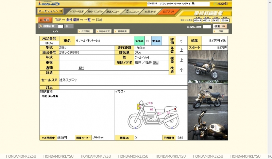Click the ゴールドメッキ color value
The image size is (272, 159).
(142, 57)
